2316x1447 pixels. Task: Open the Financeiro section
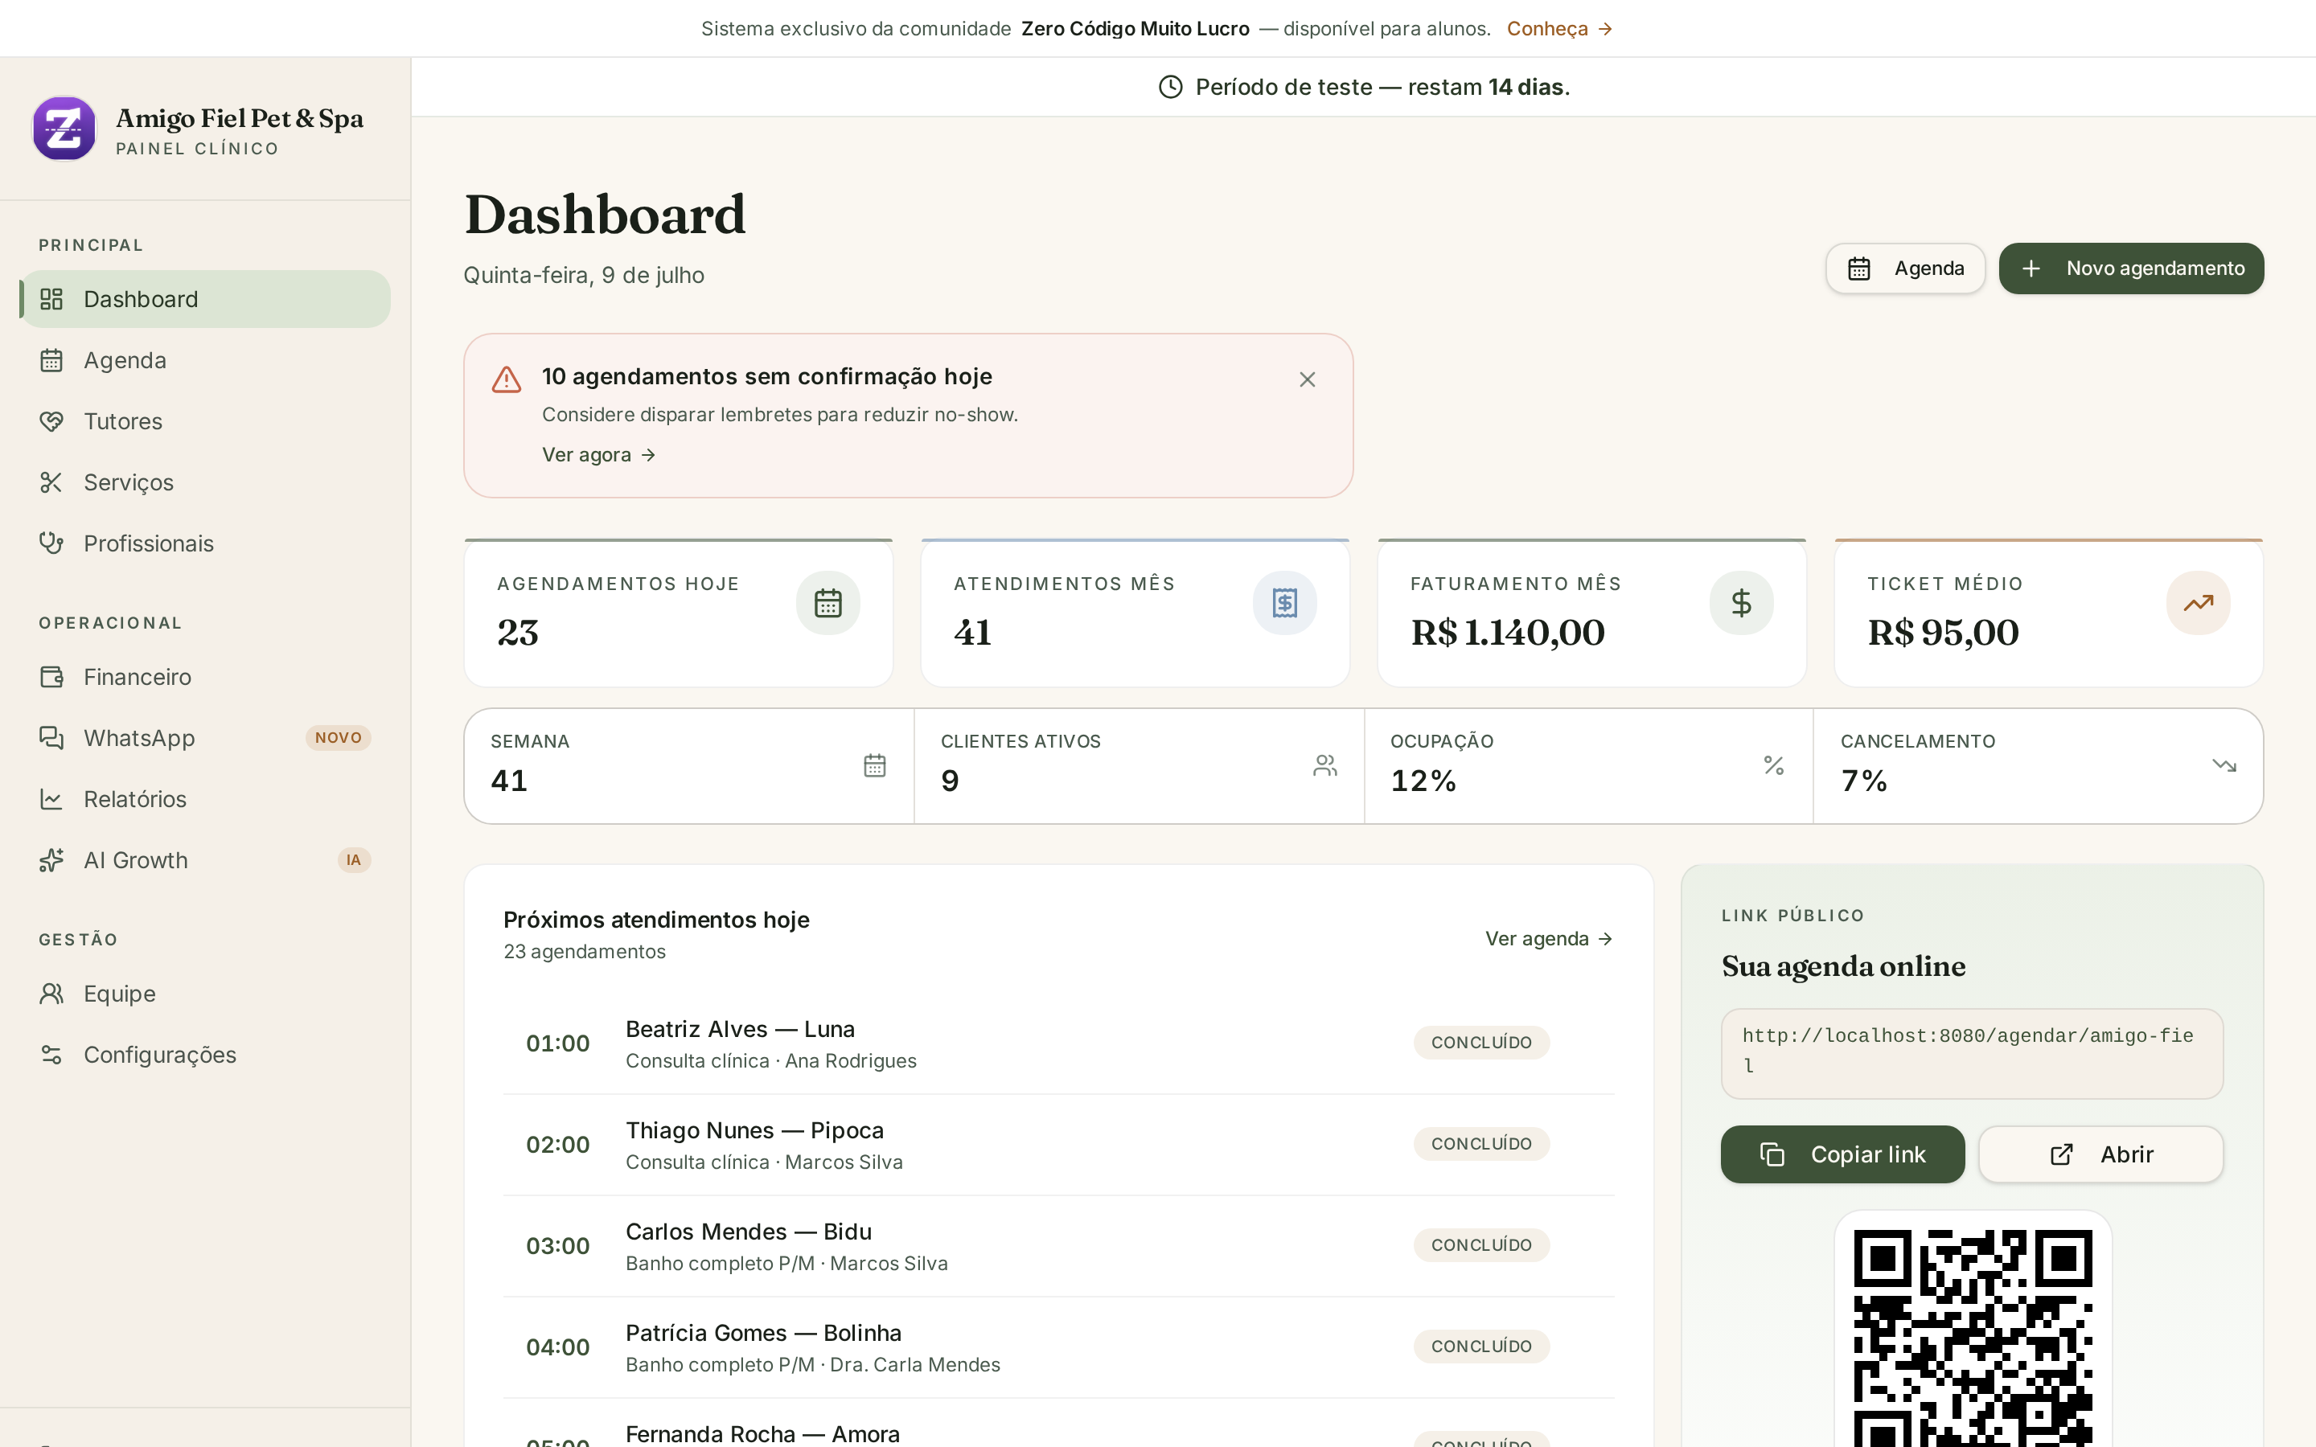click(205, 677)
